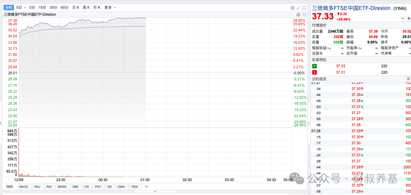The height and width of the screenshot is (195, 411).
Task: Collapse the right quote panel arrow
Action: 309,123
